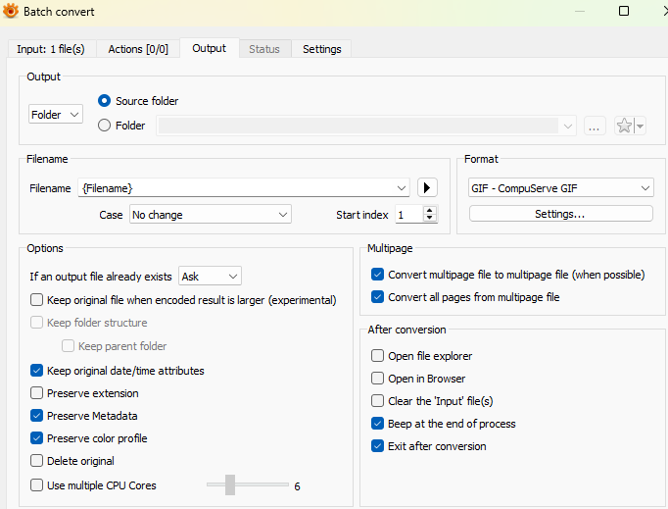Browse output folder with ellipsis button

595,126
